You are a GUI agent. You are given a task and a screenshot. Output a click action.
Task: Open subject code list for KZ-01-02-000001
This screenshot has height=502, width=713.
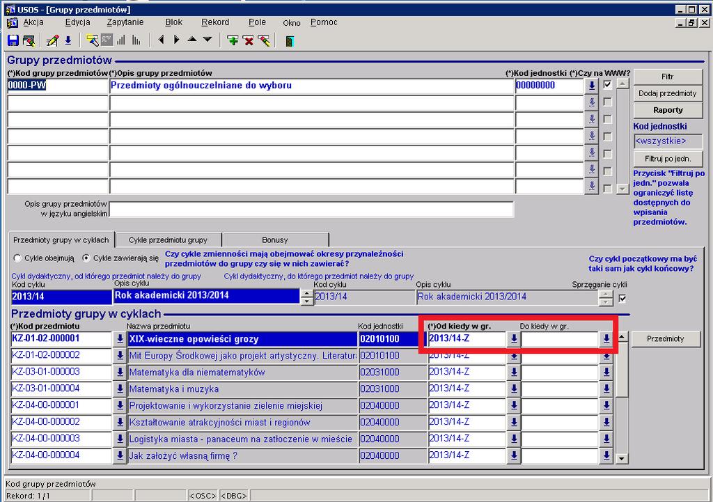(x=120, y=339)
